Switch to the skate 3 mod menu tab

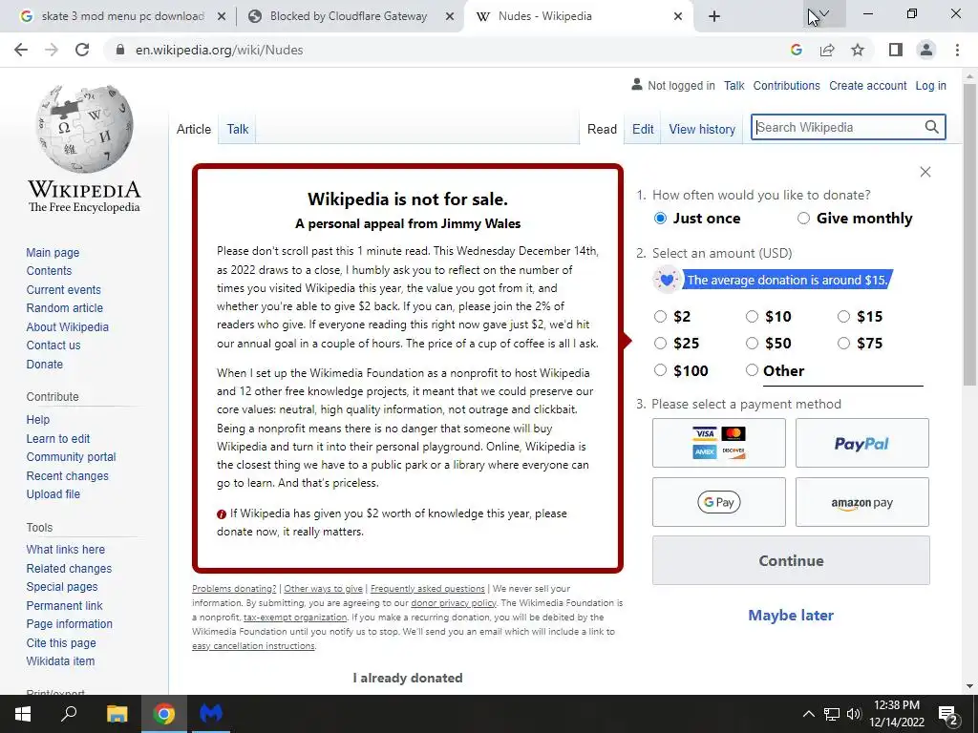122,16
